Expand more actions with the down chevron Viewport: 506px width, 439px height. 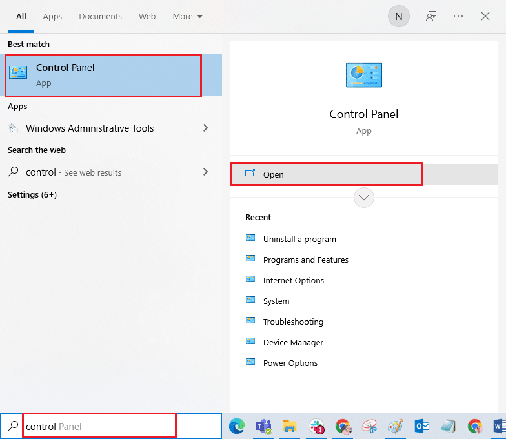click(364, 197)
